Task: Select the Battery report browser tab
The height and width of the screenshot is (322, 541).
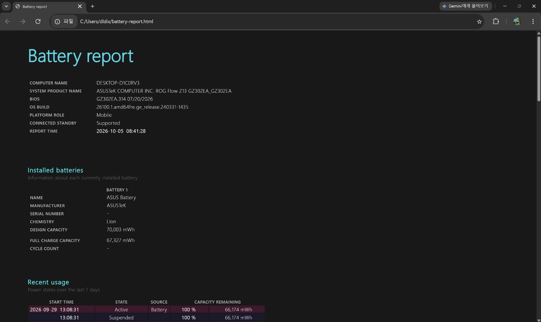Action: coord(49,6)
